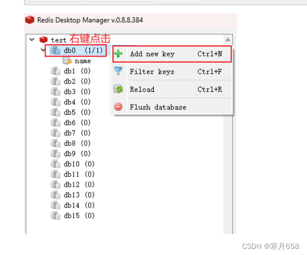Click the db15 database icon

(56, 216)
